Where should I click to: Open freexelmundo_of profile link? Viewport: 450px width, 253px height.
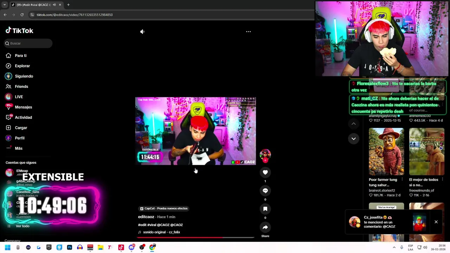(x=422, y=190)
